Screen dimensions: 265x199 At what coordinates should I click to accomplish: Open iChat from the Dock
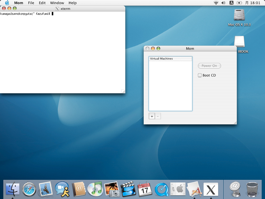click(x=62, y=189)
